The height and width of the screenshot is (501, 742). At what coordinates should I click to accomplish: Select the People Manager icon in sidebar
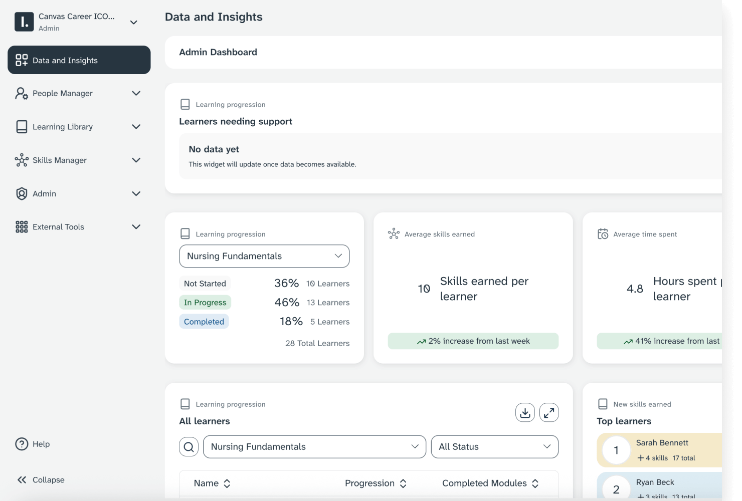(21, 93)
